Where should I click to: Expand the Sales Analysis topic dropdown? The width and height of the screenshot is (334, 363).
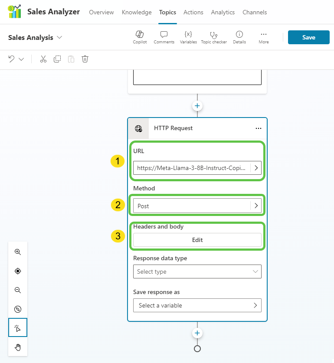click(x=59, y=37)
